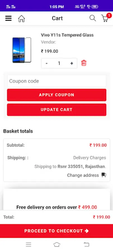Tap the tempered glass product thumbnail
The image size is (113, 251).
click(x=22, y=50)
